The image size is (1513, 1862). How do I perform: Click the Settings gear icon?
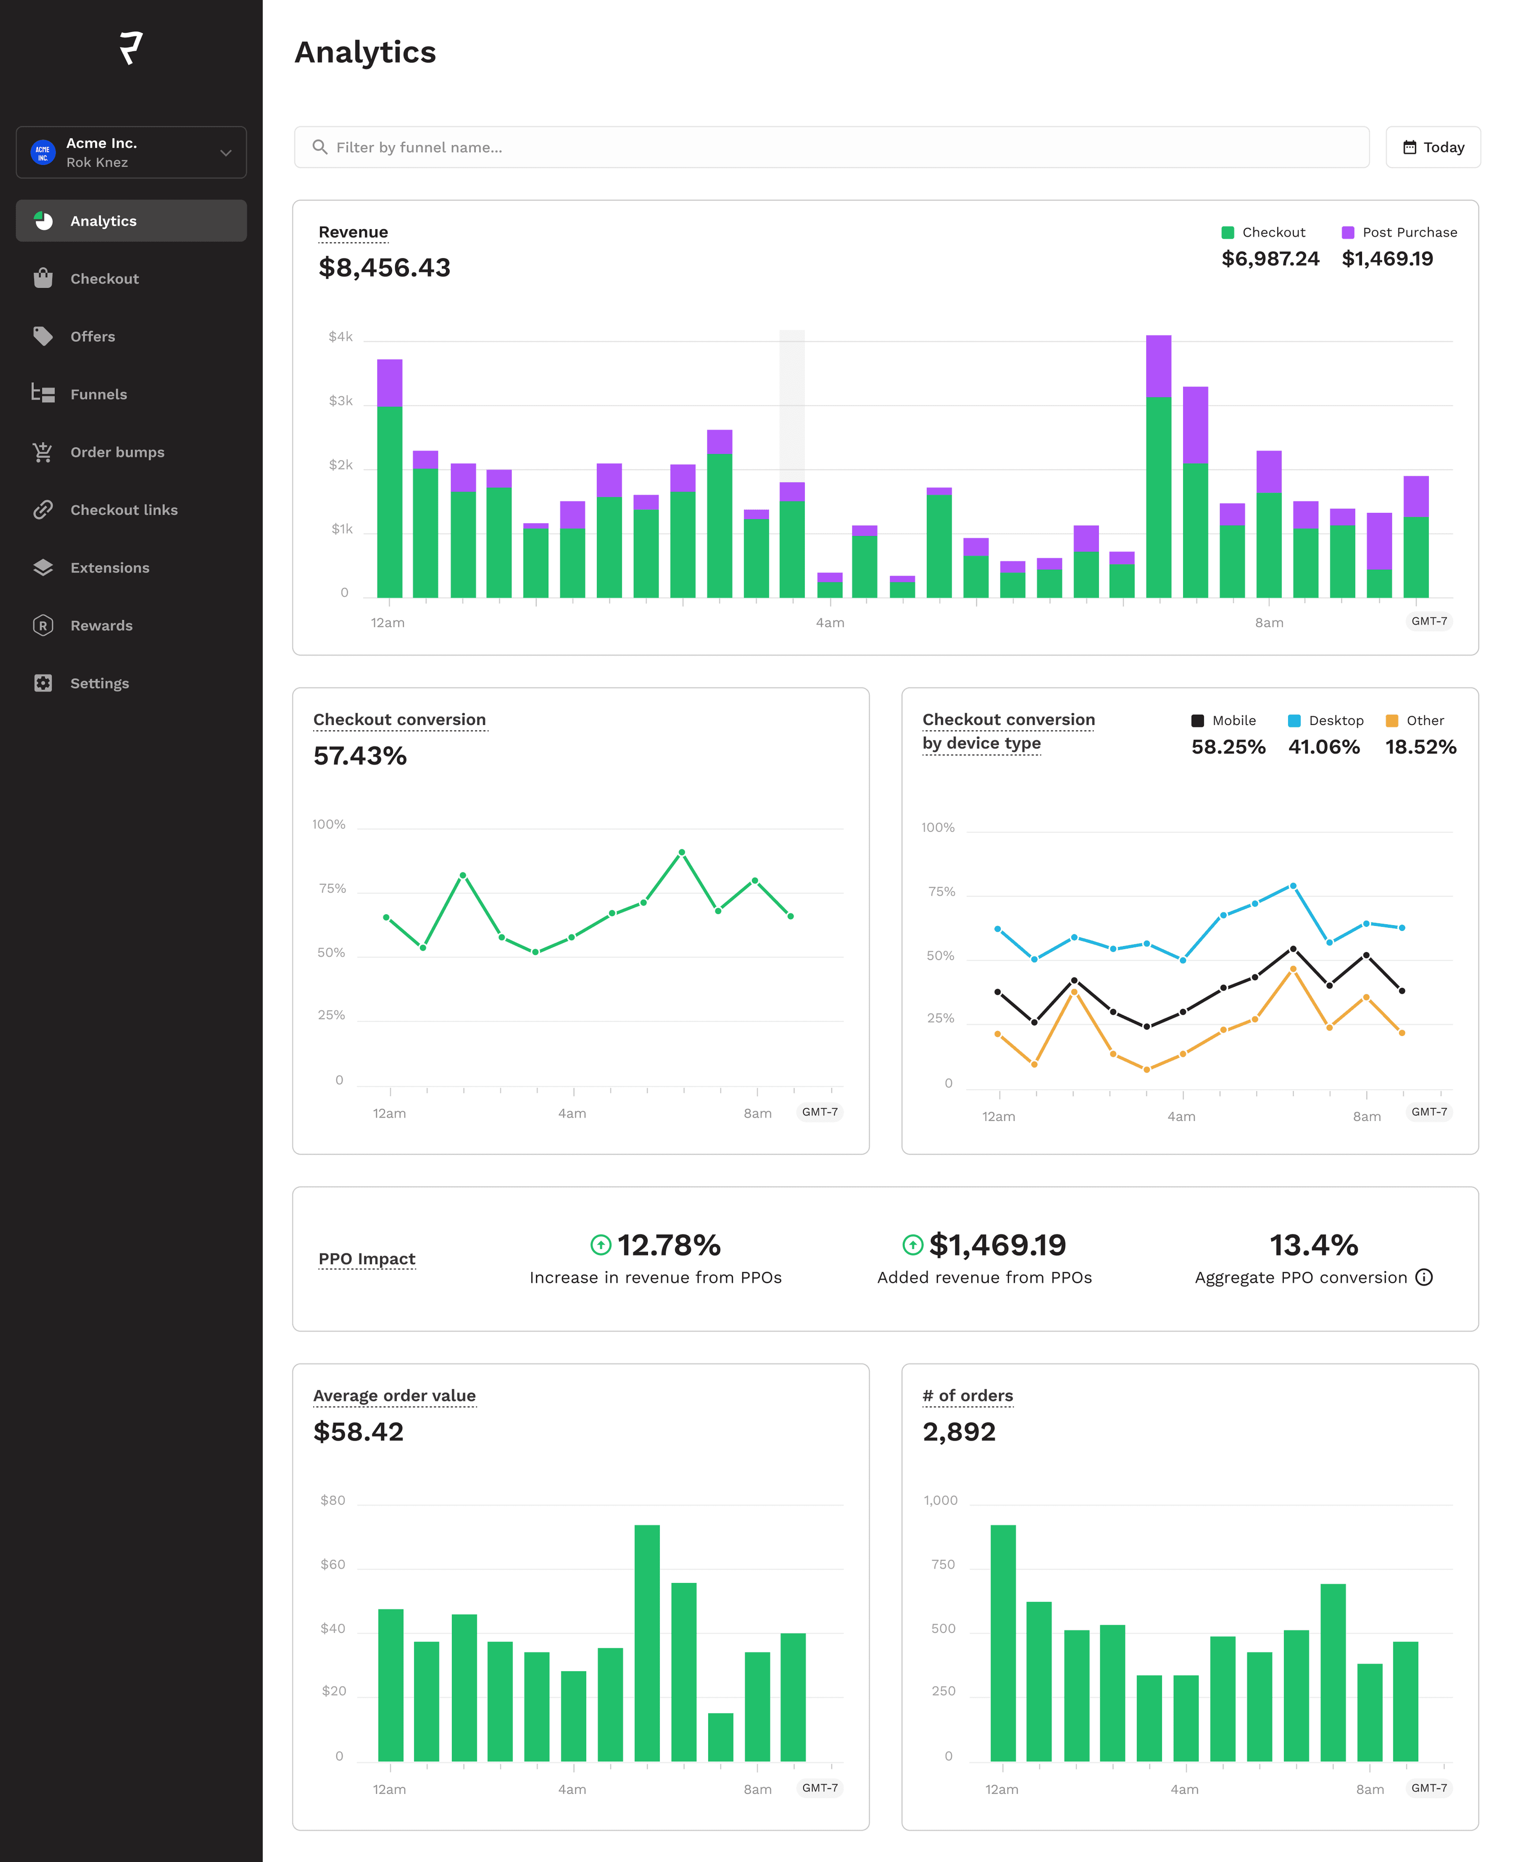click(x=43, y=683)
